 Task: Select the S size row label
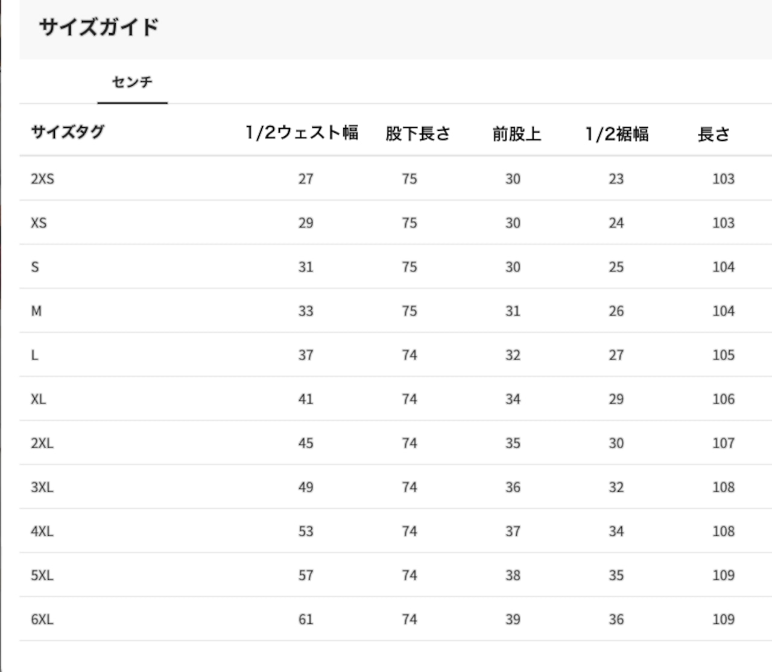point(35,267)
